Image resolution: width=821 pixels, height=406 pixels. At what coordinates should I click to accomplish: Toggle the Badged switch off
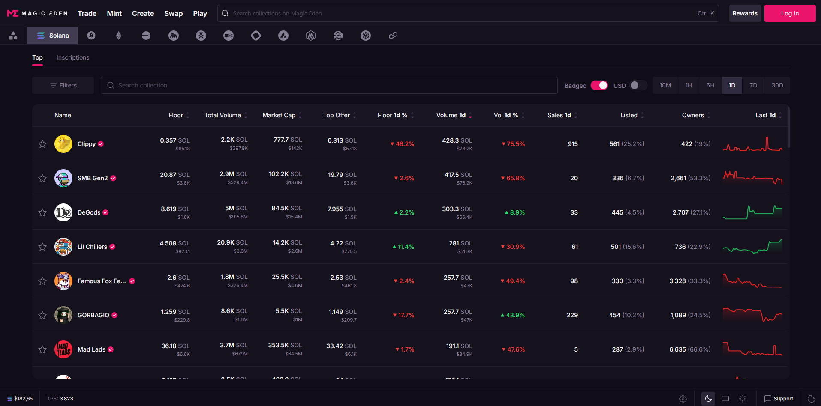[x=599, y=85]
